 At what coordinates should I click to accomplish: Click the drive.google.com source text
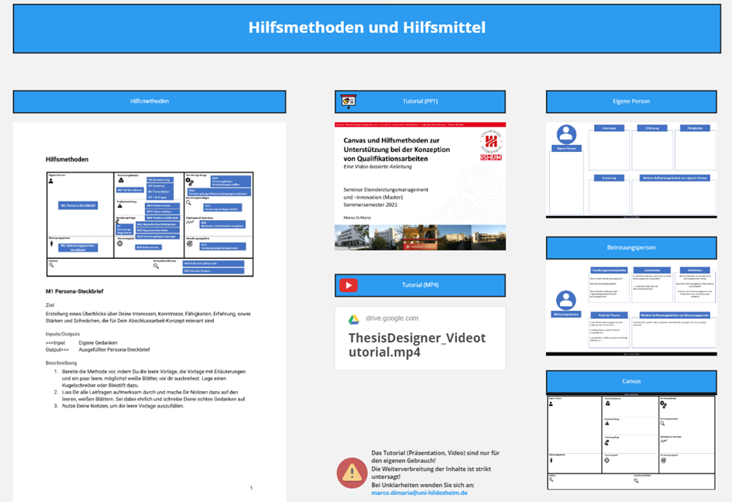point(392,318)
